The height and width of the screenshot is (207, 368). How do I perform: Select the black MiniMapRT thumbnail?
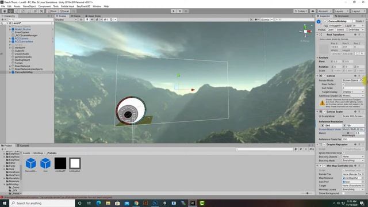(x=60, y=163)
